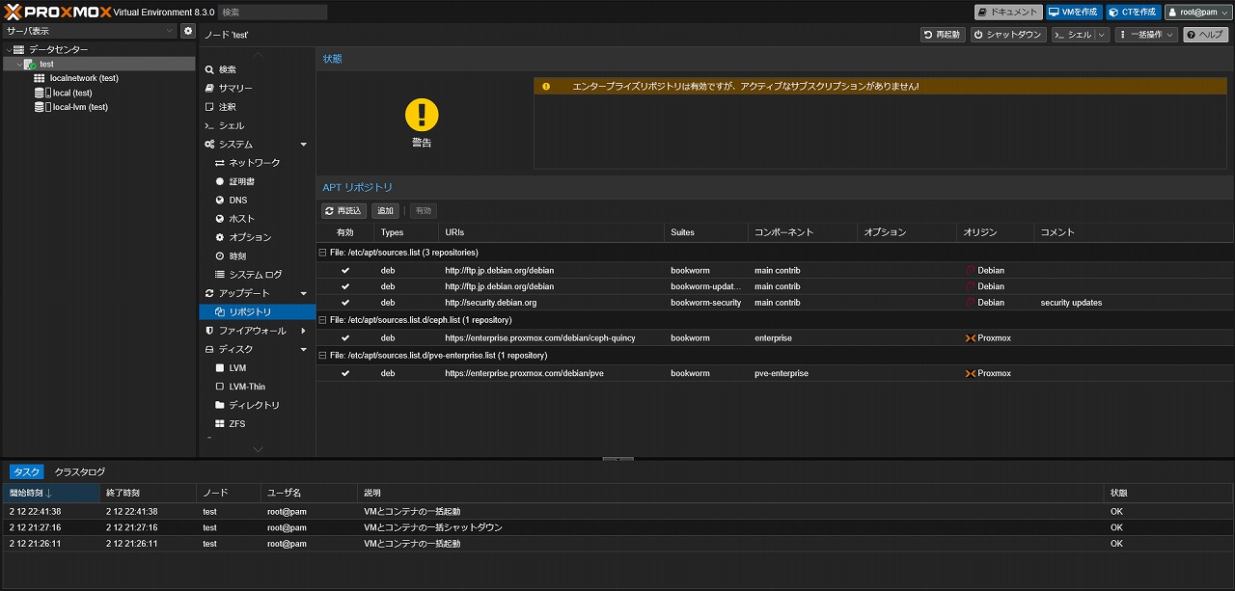Image resolution: width=1235 pixels, height=591 pixels.
Task: Select localnetwork (test) in tree
Action: [x=84, y=78]
